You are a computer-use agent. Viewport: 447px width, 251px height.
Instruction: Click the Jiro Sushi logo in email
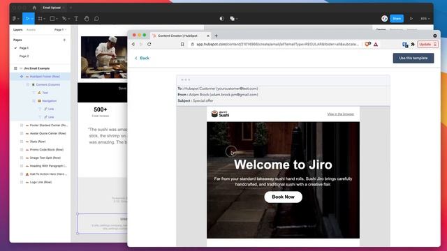[x=220, y=114]
